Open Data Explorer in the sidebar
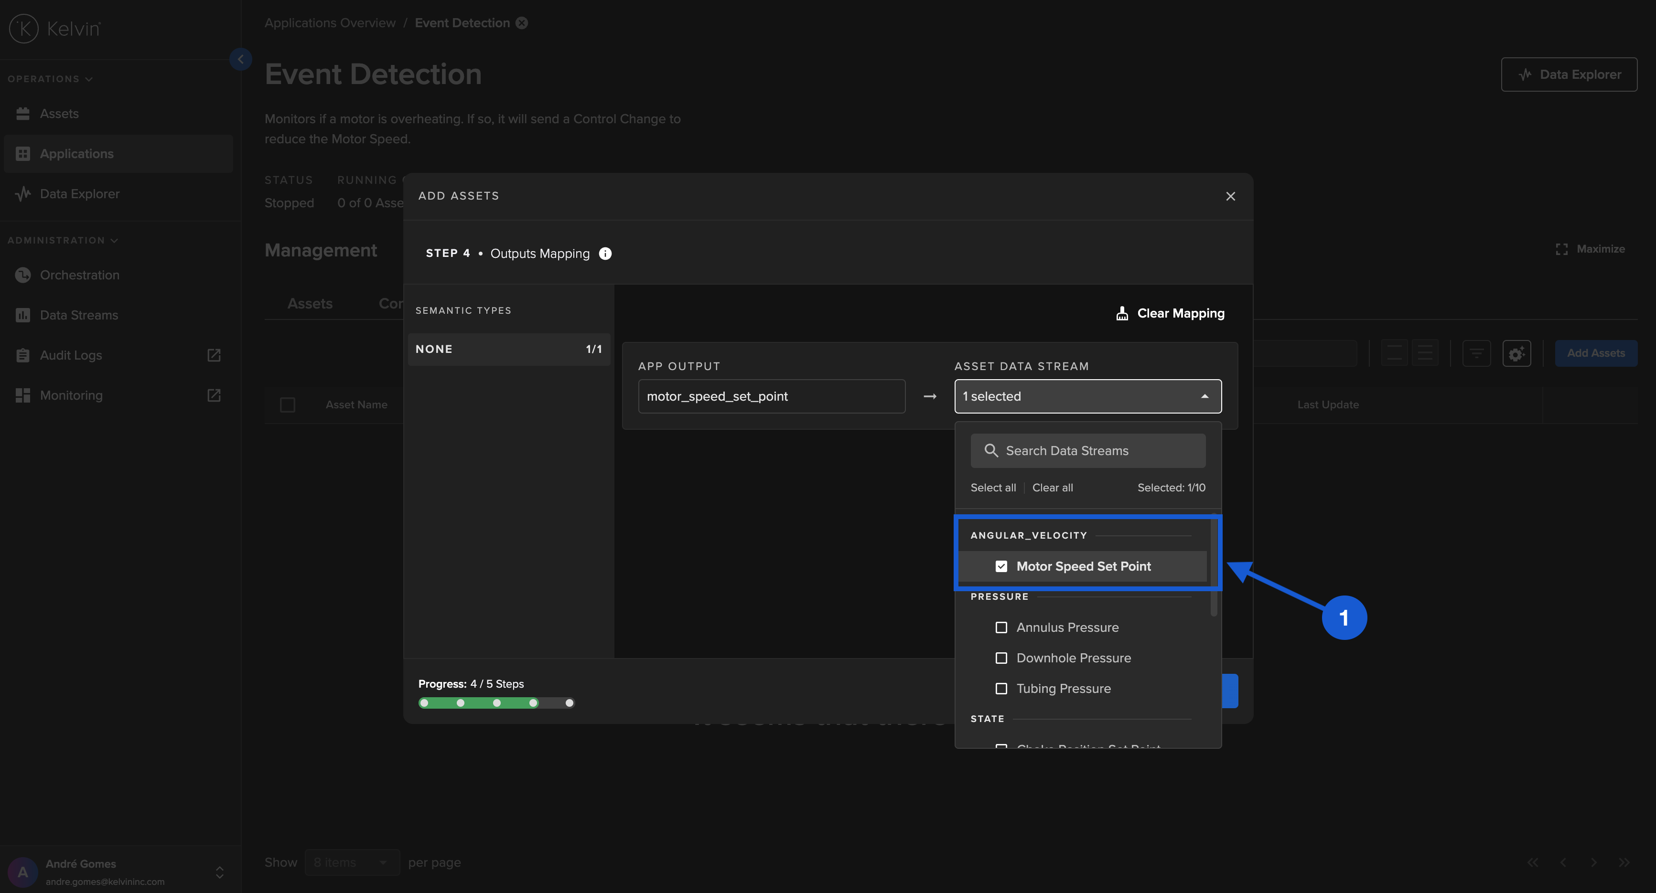The height and width of the screenshot is (893, 1656). click(x=79, y=193)
